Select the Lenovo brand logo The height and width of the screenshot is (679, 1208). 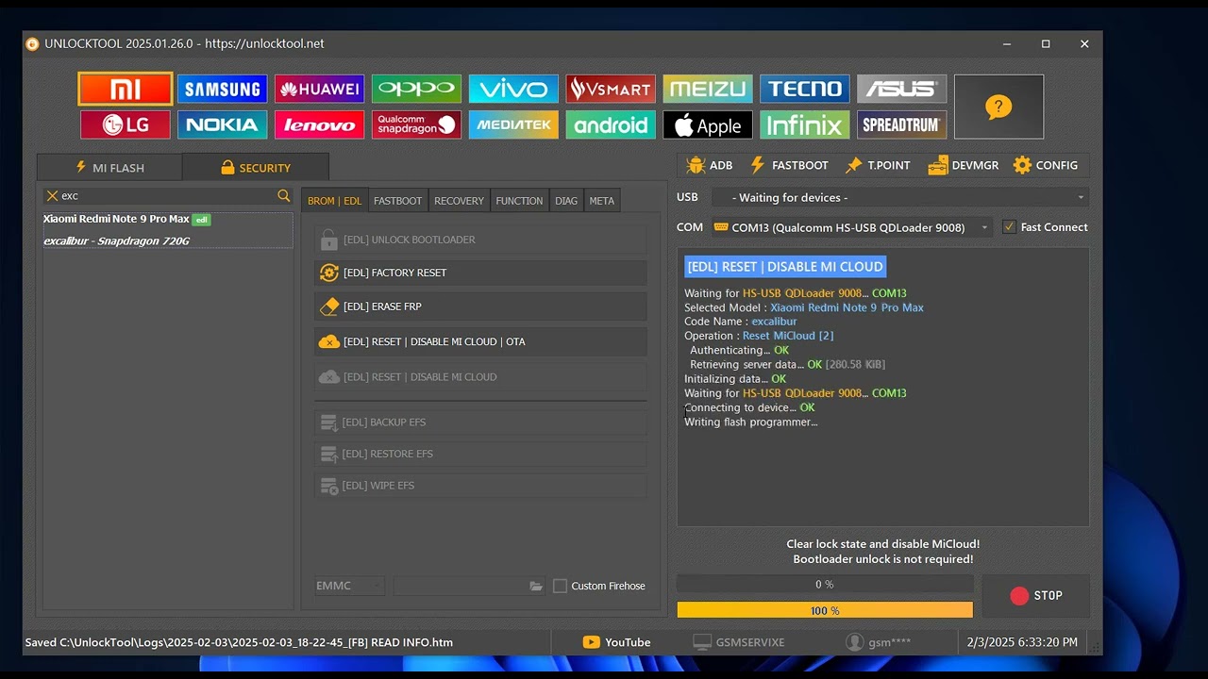(319, 124)
